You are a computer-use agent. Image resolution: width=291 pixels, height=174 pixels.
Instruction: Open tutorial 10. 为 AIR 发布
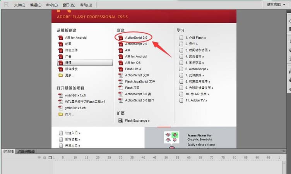[x=197, y=94]
